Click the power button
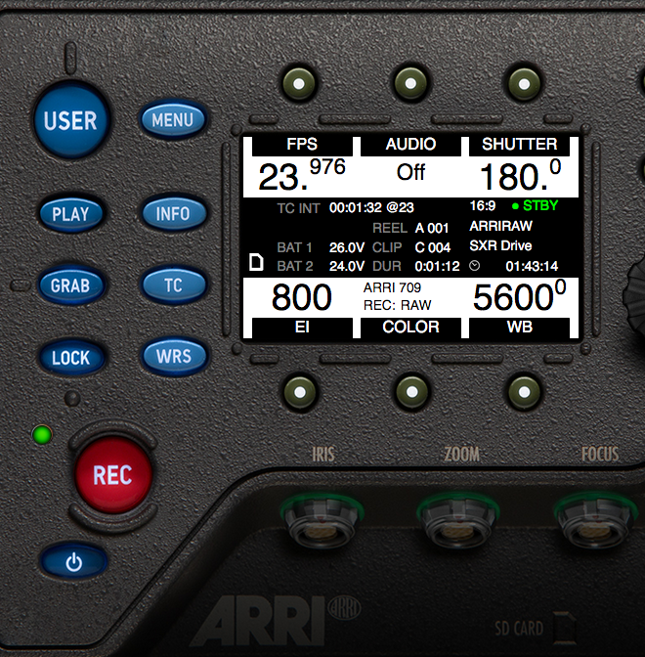This screenshot has height=657, width=645. pos(73,561)
